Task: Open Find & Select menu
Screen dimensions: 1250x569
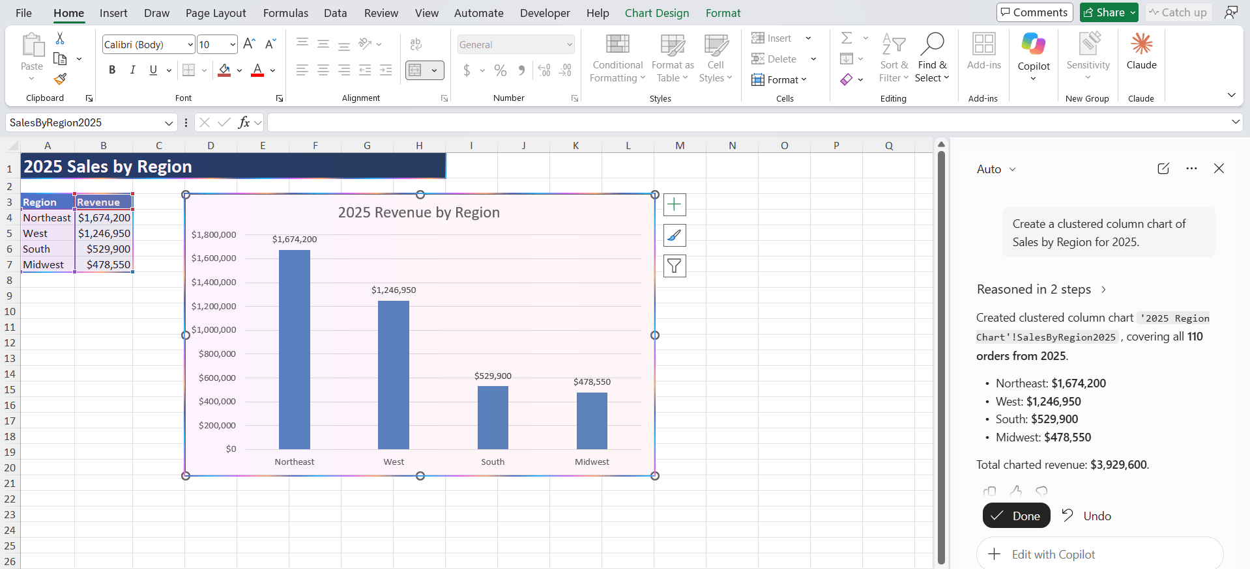Action: 932,58
